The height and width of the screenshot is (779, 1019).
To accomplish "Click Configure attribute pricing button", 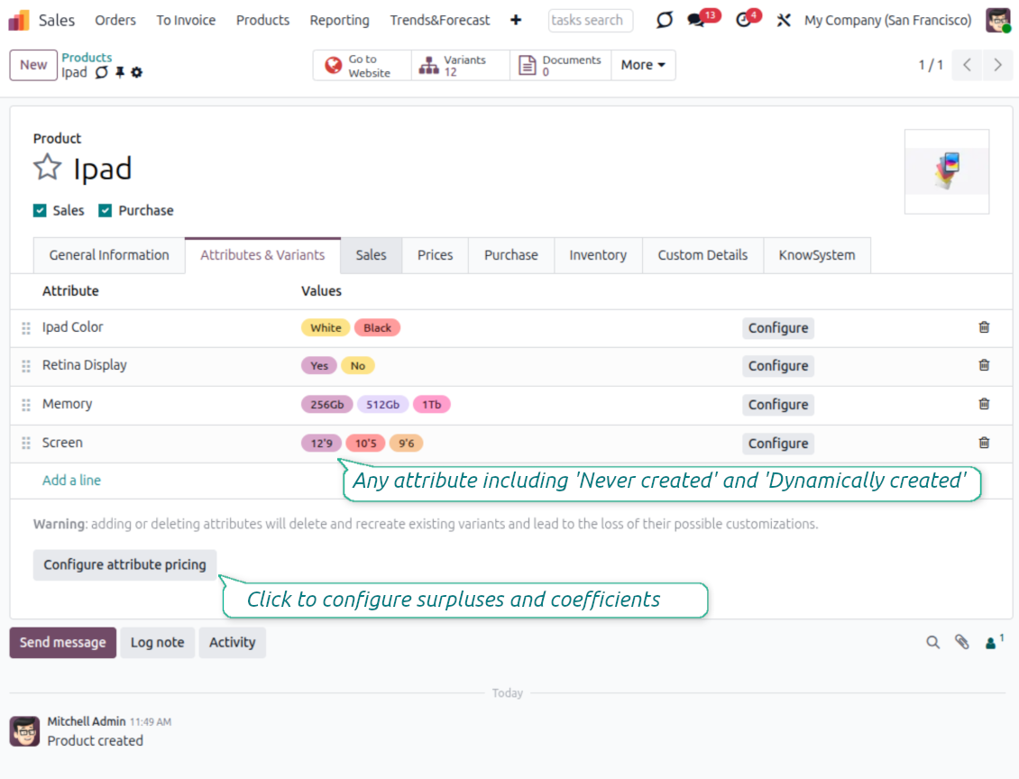I will (x=124, y=564).
